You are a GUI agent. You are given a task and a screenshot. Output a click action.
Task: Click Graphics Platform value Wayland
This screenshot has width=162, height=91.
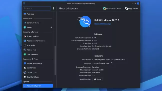click(x=95, y=49)
